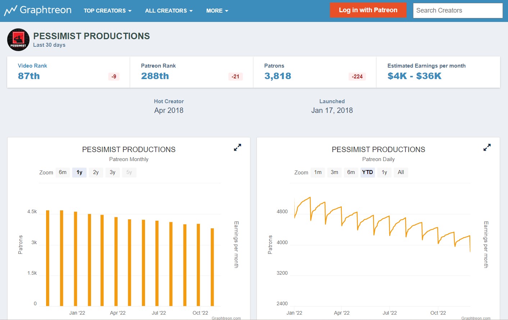
Task: Set daily chart zoom to 1m
Action: (318, 172)
